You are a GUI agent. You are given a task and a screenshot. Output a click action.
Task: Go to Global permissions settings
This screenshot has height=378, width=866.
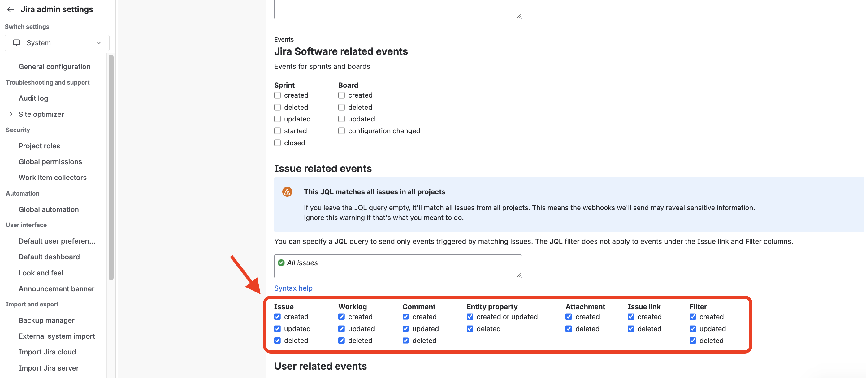[x=50, y=161]
